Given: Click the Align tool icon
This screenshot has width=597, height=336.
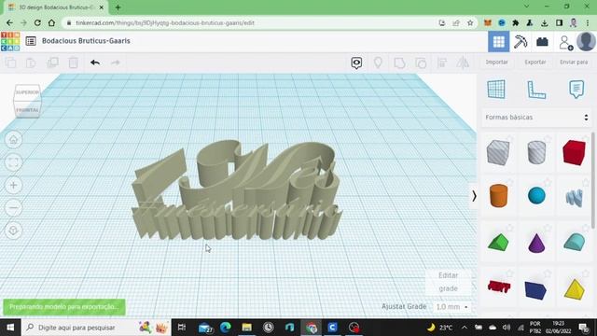Looking at the screenshot, I should pyautogui.click(x=442, y=63).
